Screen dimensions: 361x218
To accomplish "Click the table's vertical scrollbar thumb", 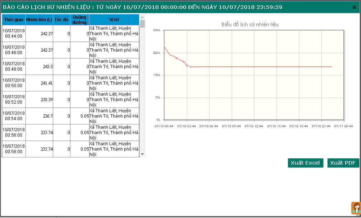I will 143,24.
